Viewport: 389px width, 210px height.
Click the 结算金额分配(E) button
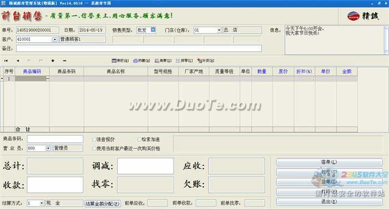103,203
